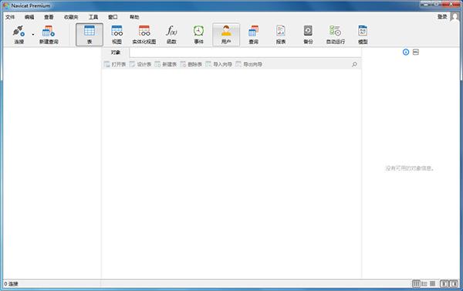
Task: Open New Query from toolbar
Action: click(x=49, y=35)
